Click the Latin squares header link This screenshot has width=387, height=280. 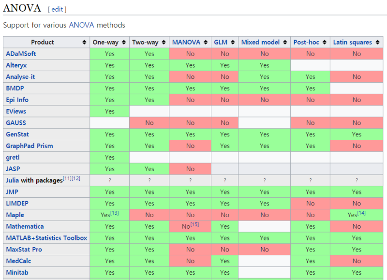(353, 43)
